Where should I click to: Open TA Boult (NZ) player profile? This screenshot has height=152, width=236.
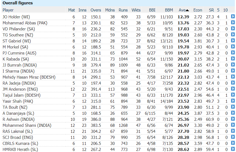click(x=15, y=107)
